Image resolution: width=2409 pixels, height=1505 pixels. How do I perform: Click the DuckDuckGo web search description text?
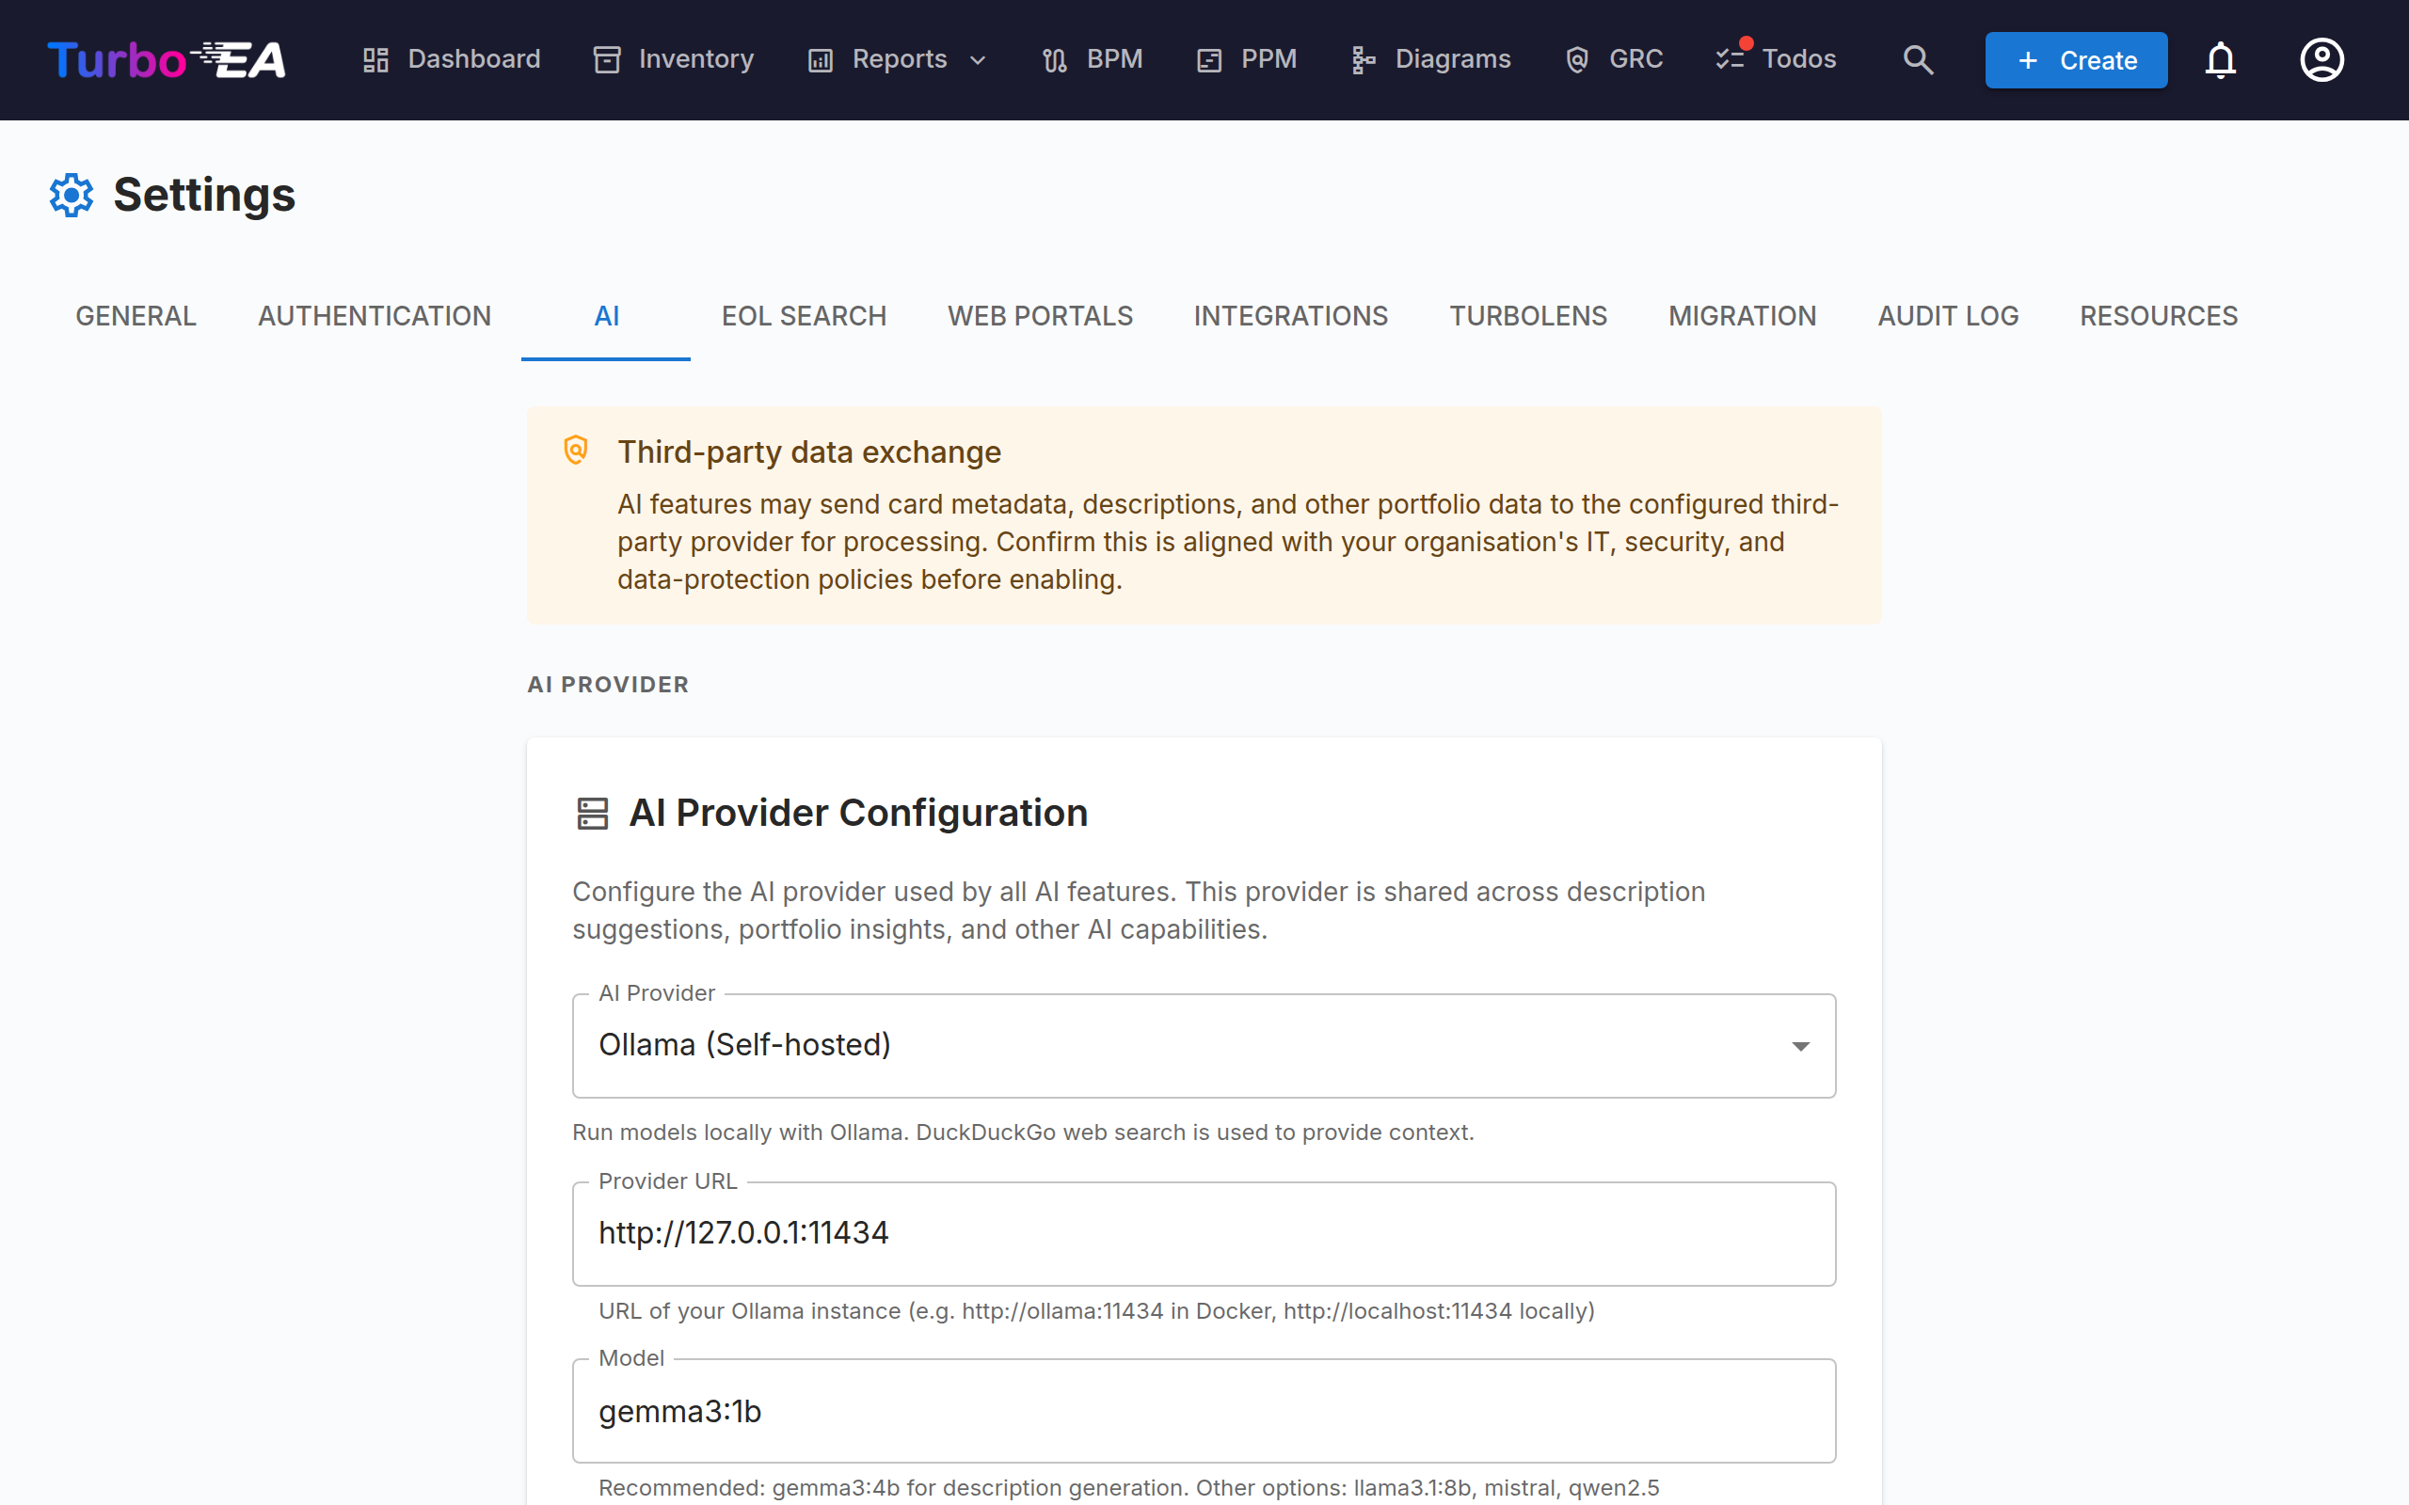tap(1023, 1133)
